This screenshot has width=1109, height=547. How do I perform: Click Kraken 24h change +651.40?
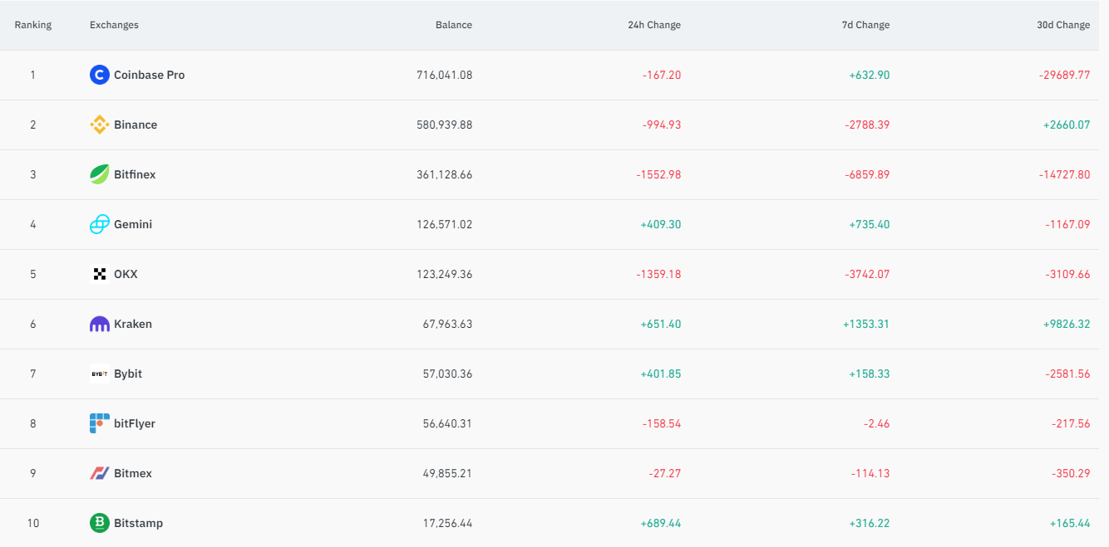pos(661,324)
